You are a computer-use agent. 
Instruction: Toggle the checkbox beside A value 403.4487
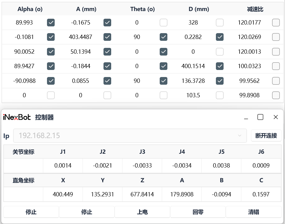pos(107,37)
